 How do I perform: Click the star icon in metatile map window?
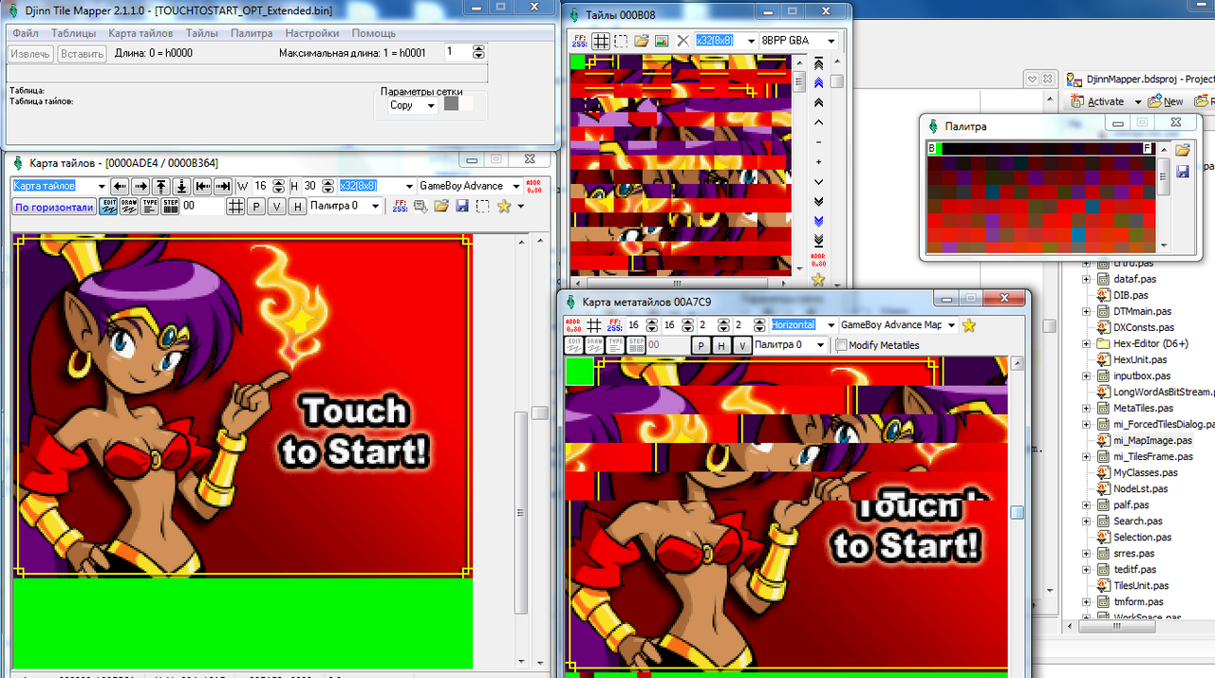click(x=969, y=325)
